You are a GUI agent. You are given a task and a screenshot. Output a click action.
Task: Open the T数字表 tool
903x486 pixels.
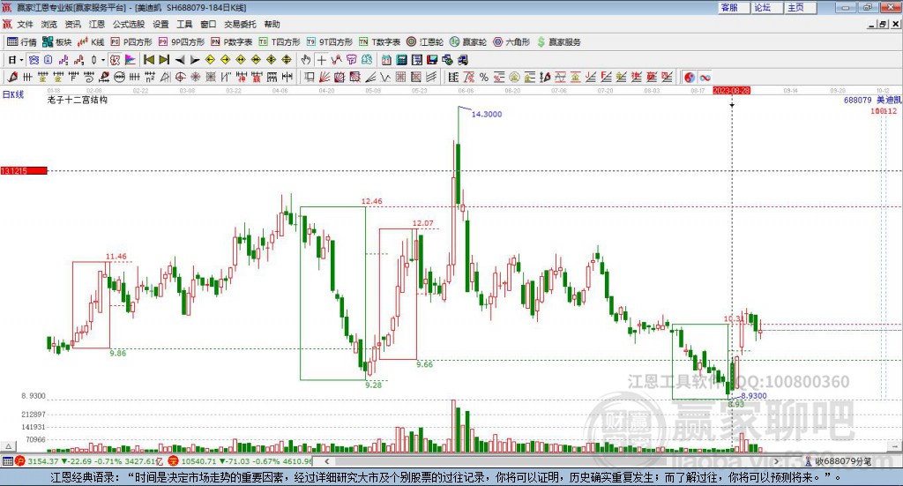379,42
